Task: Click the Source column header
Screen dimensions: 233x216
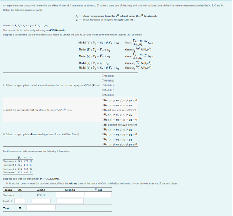Action: click(x=8, y=190)
